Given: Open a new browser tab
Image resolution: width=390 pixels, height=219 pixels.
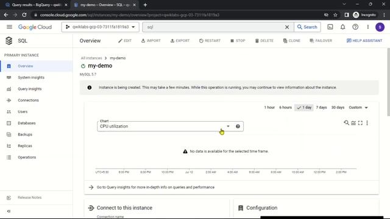Looking at the screenshot, I should [x=145, y=5].
